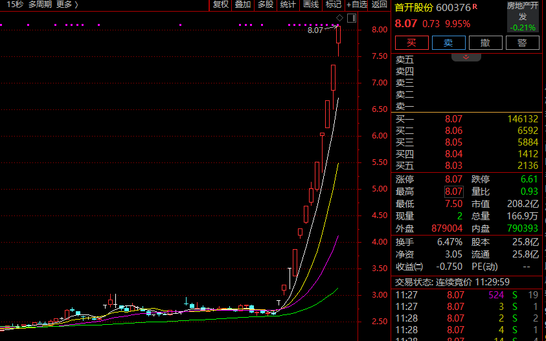Open the 房地产开发 sector box
Image resolution: width=546 pixels, height=341 pixels.
click(523, 16)
